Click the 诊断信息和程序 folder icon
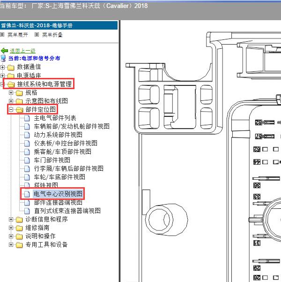The image size is (281, 282). [19, 220]
